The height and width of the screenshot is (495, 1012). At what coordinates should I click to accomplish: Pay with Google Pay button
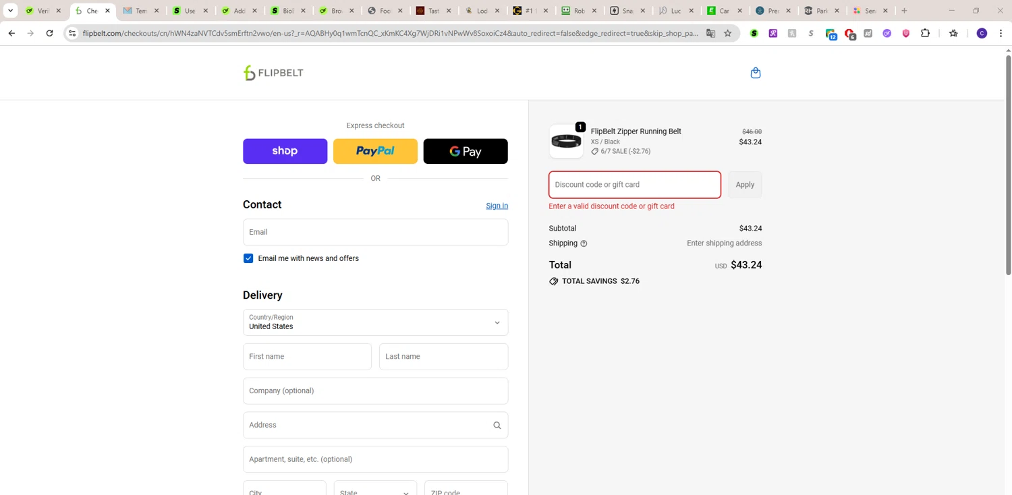466,151
